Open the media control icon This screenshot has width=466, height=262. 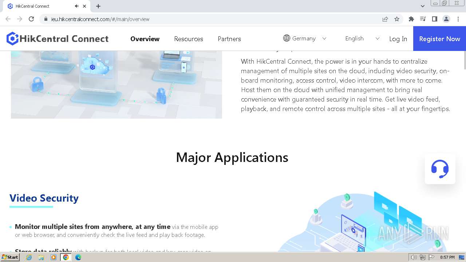coord(423,19)
